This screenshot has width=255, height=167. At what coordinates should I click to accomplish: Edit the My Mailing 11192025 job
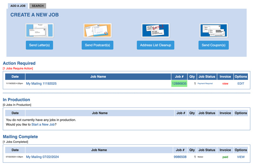241,84
